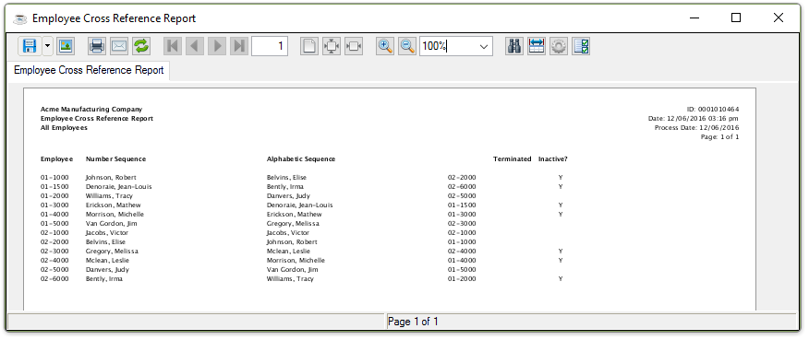Click the 'Inactive?' column header
809x340 pixels.
[553, 158]
